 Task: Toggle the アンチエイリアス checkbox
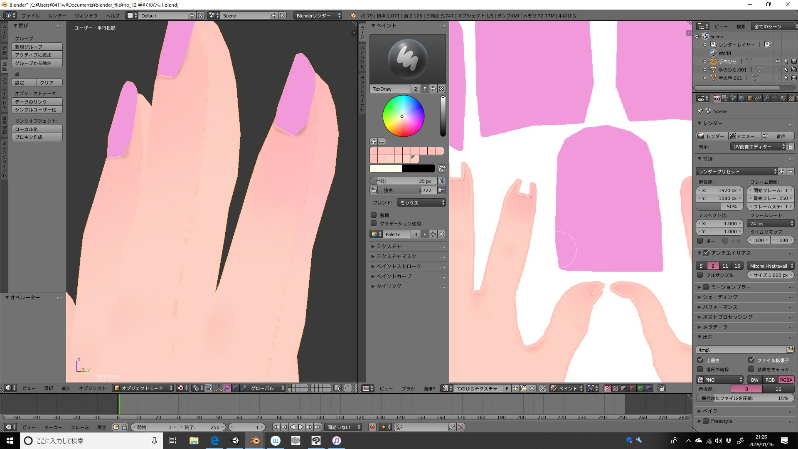[x=706, y=253]
